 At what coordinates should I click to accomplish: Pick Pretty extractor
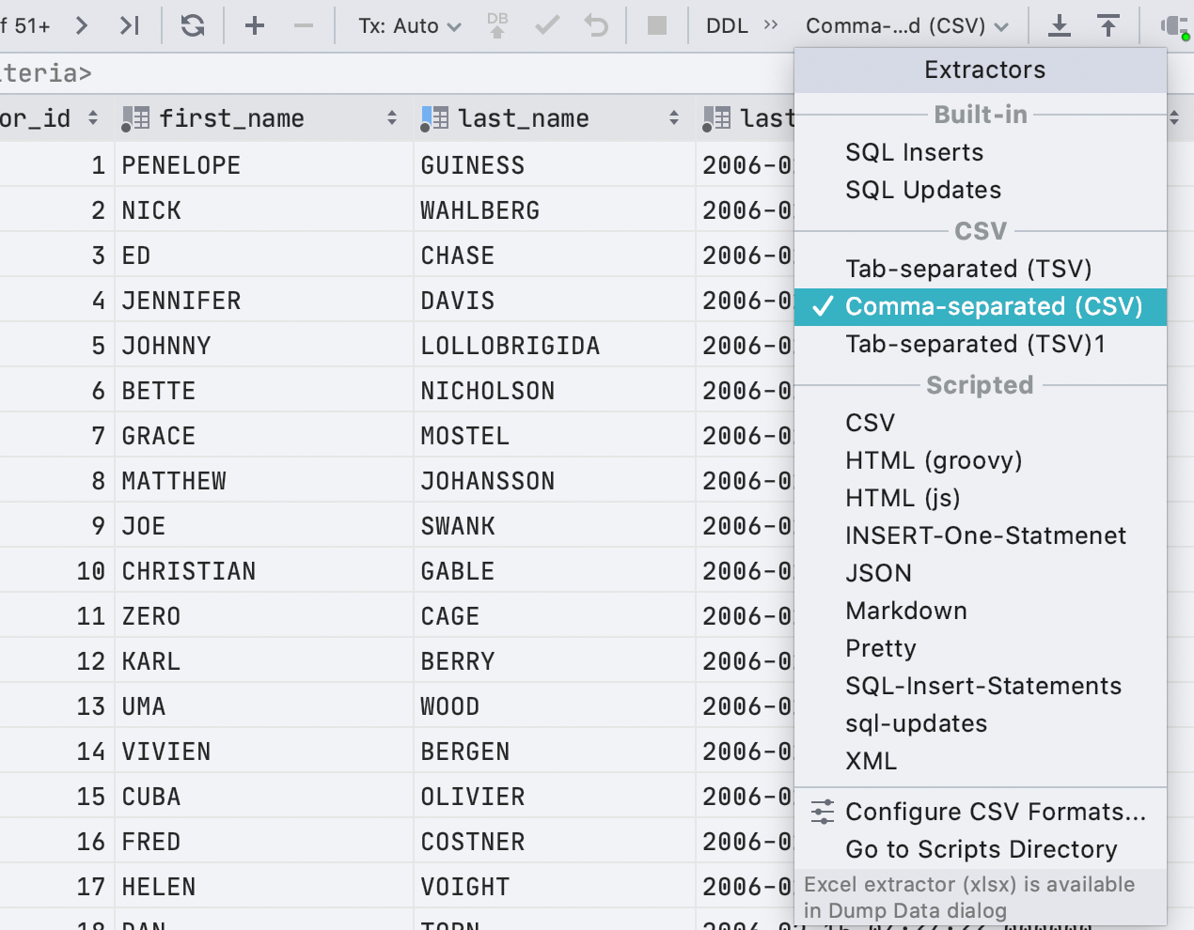[981, 648]
